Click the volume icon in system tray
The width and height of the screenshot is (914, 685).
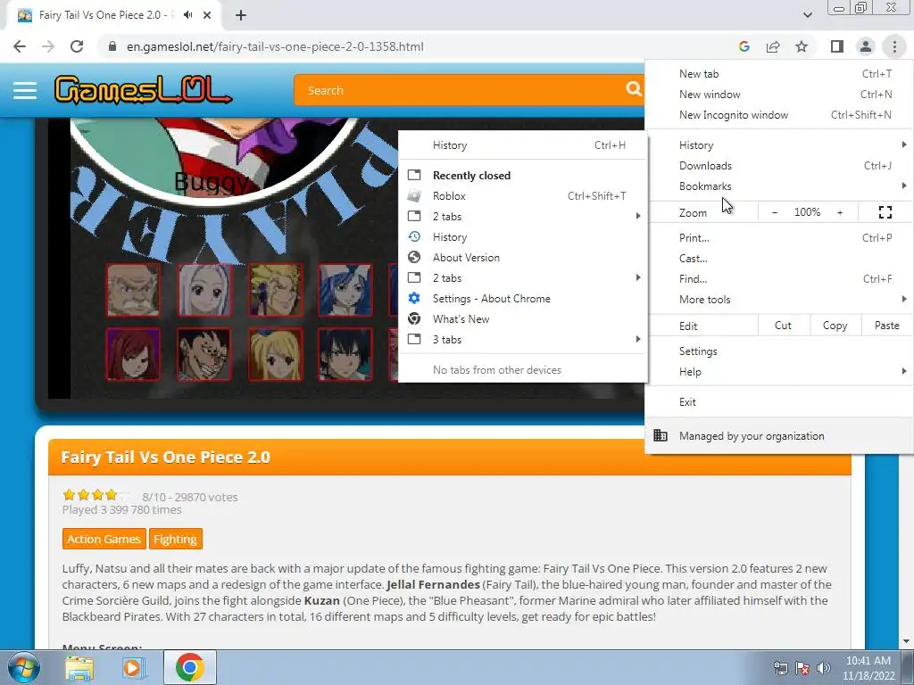point(824,668)
